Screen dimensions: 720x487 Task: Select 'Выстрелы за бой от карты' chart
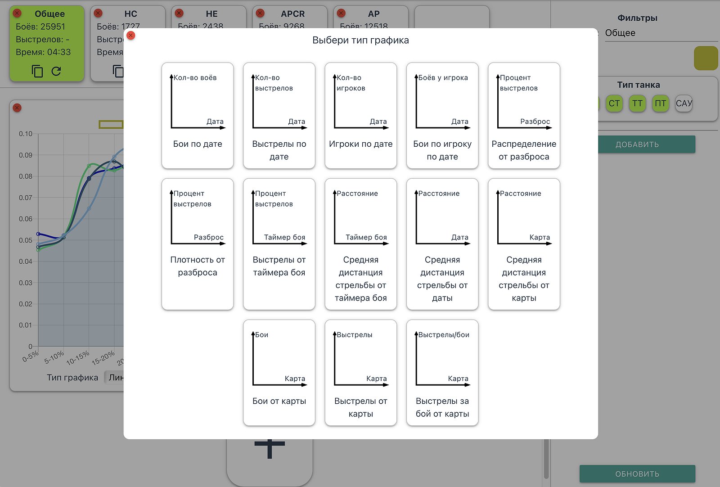(442, 372)
